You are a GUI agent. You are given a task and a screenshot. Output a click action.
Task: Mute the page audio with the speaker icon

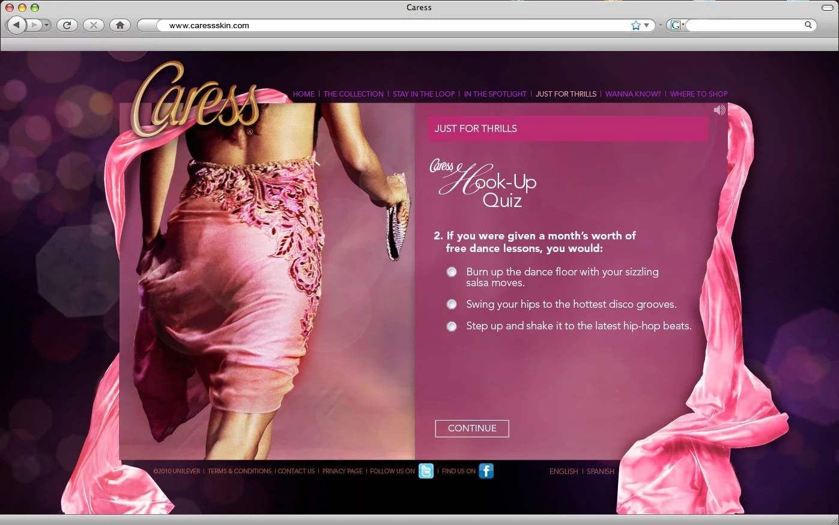(x=718, y=110)
